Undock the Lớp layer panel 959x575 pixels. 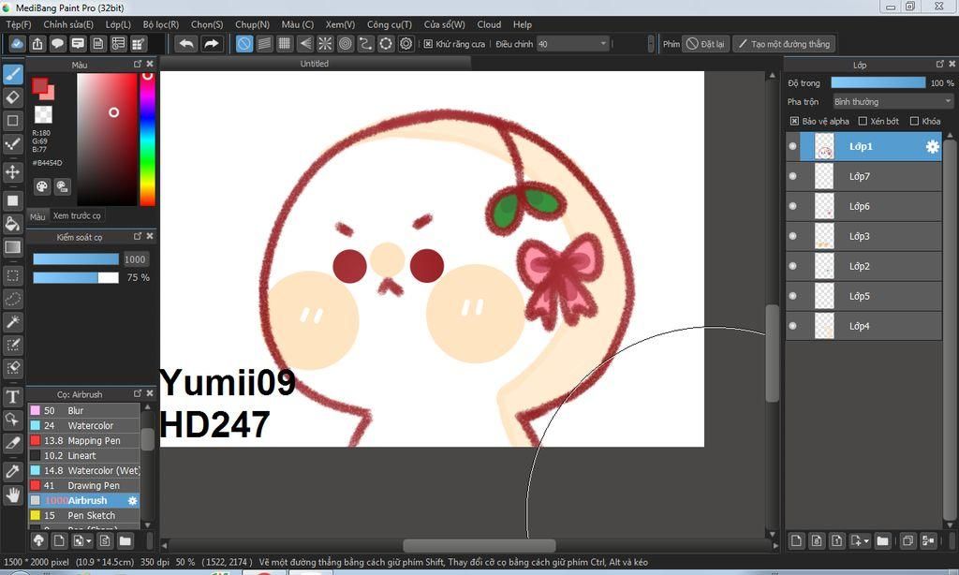tap(940, 64)
